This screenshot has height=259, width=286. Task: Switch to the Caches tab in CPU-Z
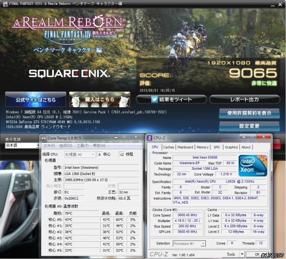tap(168, 147)
